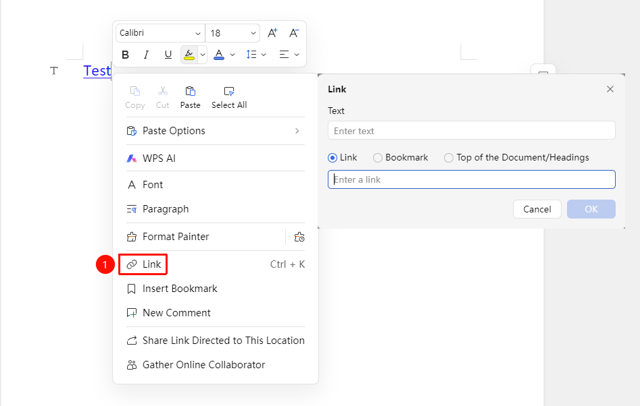
Task: Click the Test hyperlink in document
Action: point(97,71)
